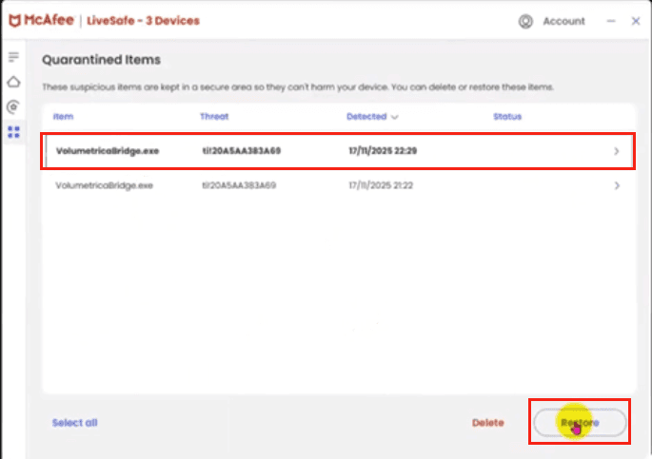Viewport: 652px width, 459px height.
Task: Click the Quarantined Items heading
Action: (x=102, y=60)
